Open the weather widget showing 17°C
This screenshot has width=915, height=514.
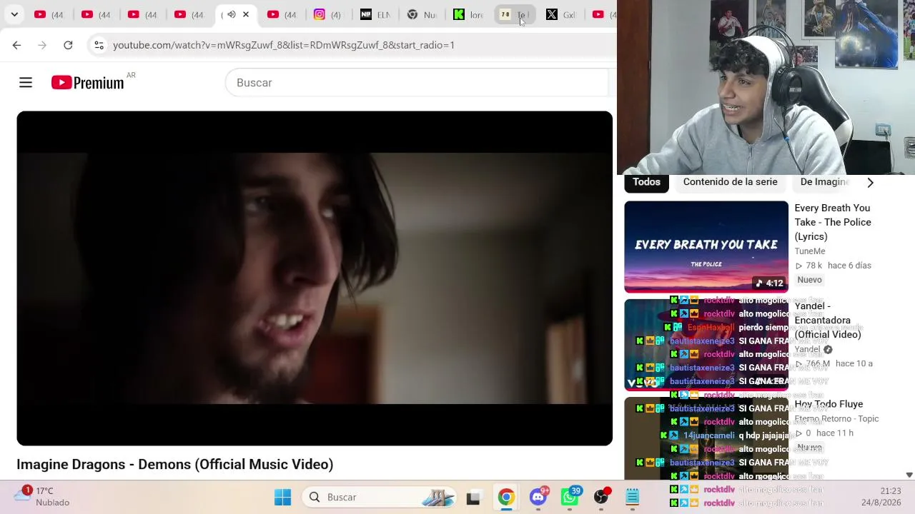[43, 496]
